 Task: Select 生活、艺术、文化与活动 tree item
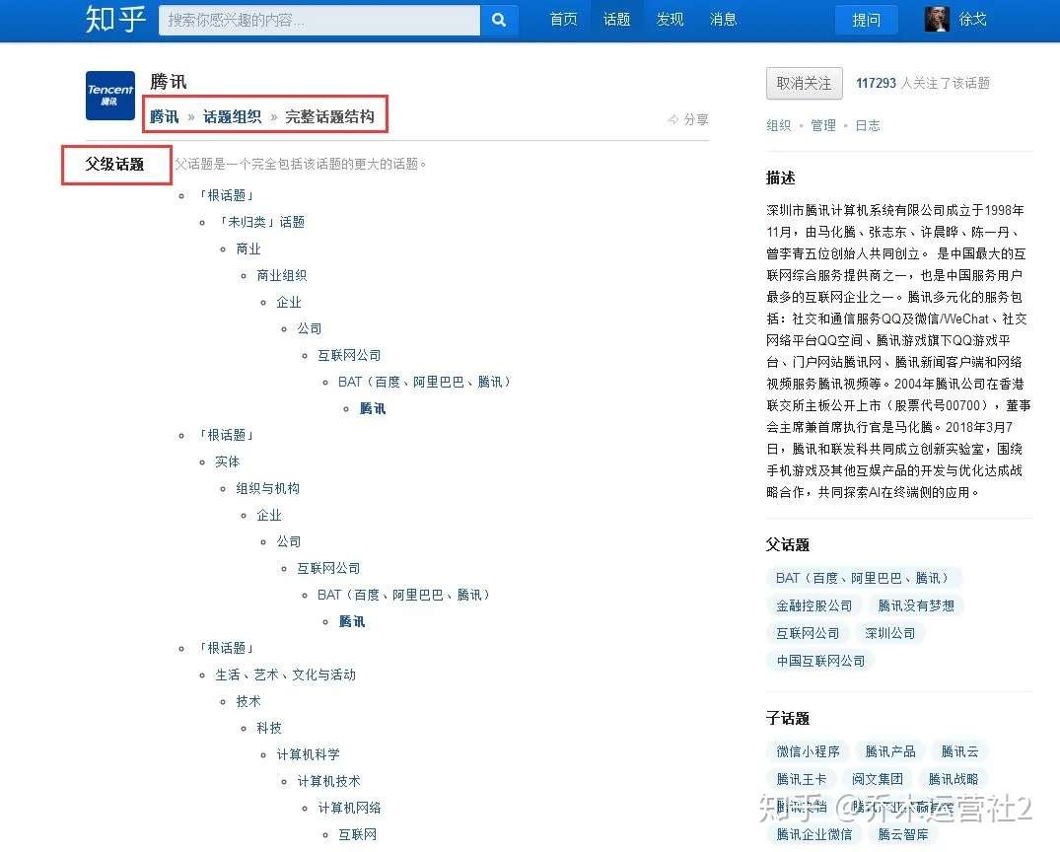click(285, 674)
